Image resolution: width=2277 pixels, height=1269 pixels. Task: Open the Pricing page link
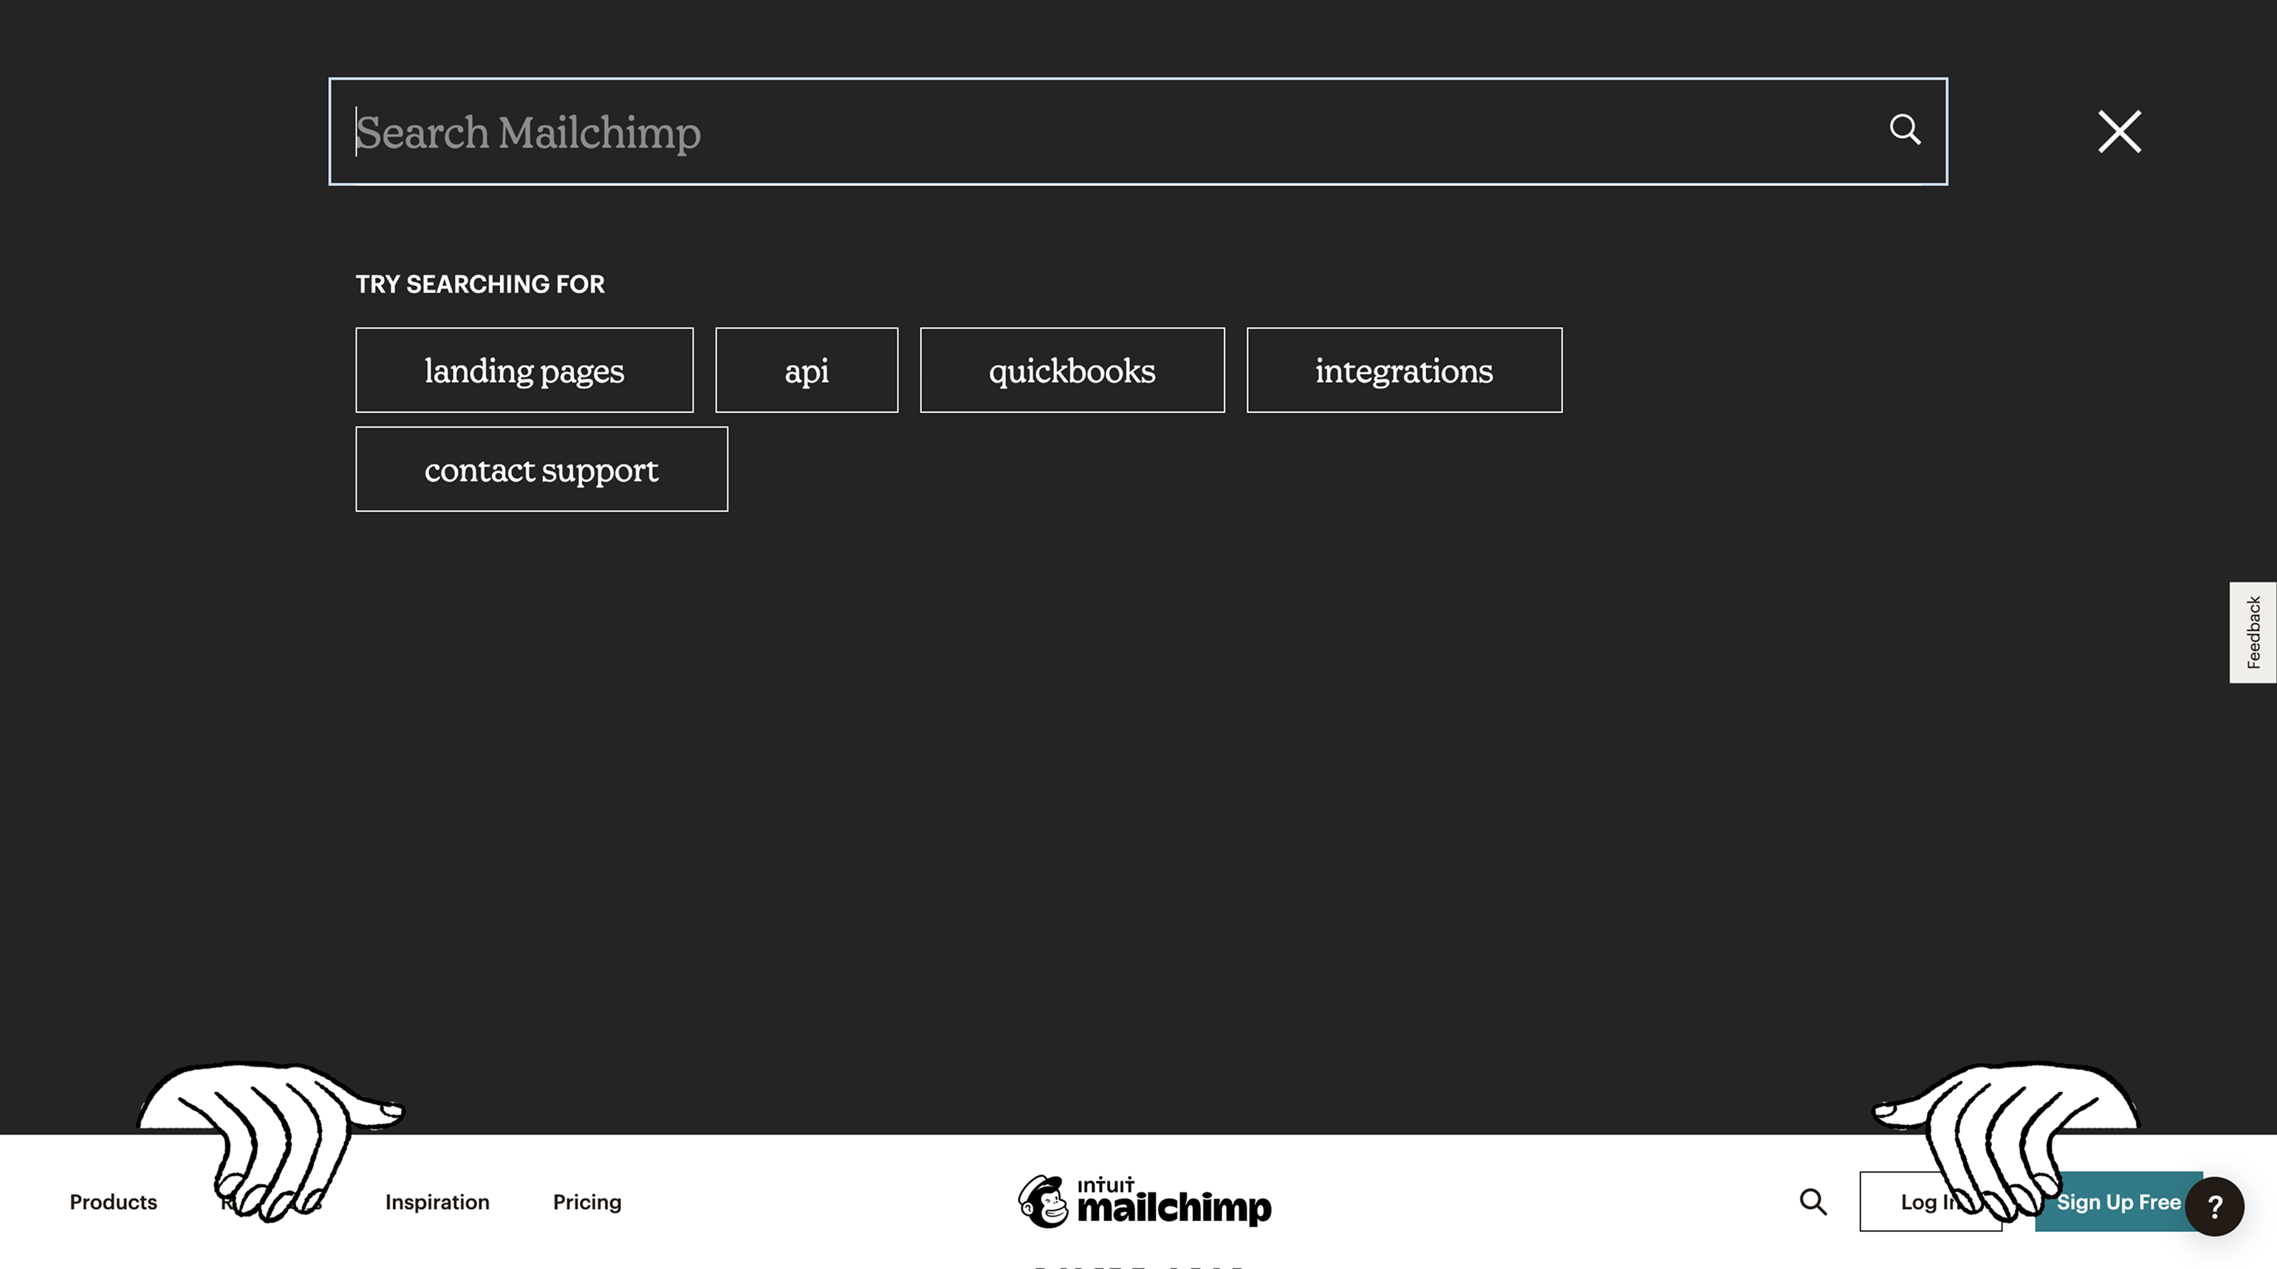click(587, 1202)
